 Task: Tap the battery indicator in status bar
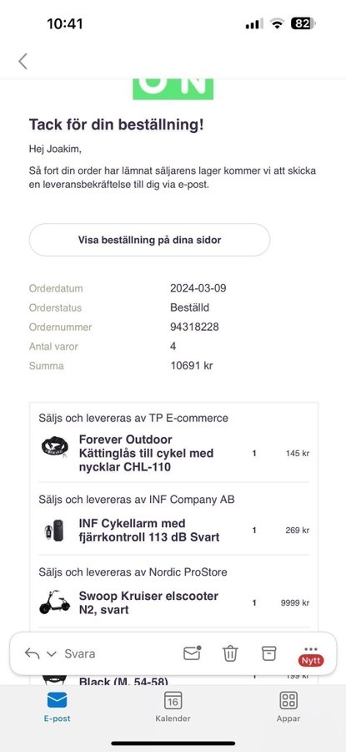[x=303, y=23]
